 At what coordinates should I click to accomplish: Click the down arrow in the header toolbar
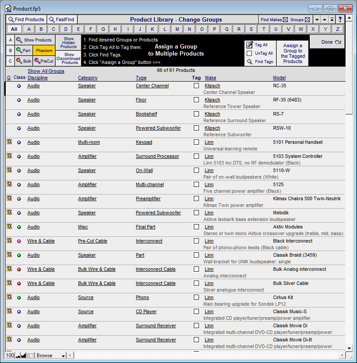[x=317, y=19]
